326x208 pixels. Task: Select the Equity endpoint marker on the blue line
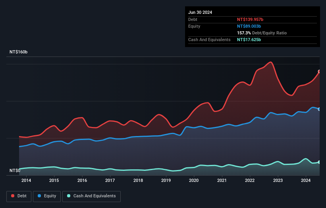pos(319,109)
